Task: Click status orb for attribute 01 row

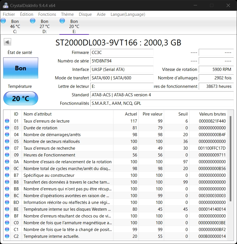Action: [7, 121]
